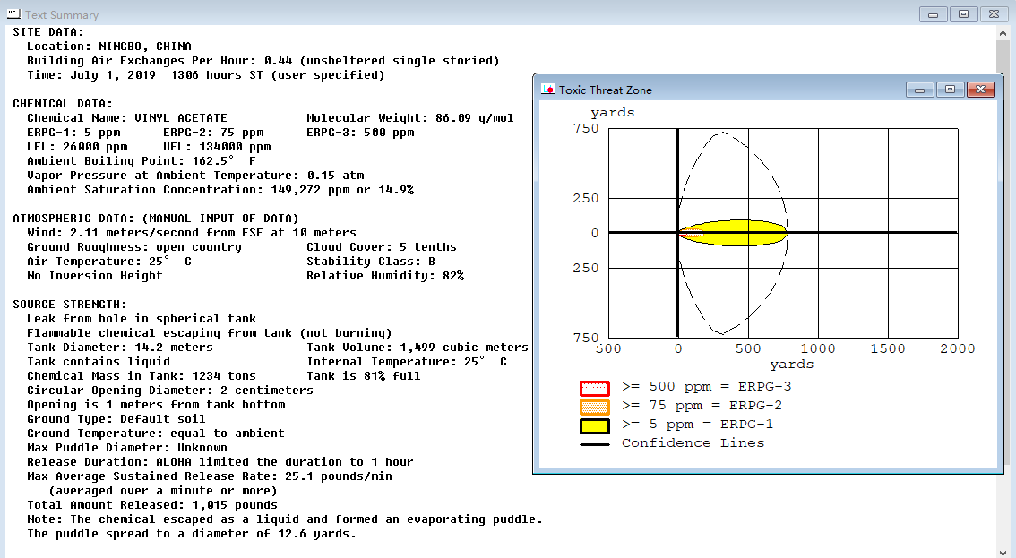Click 'Tank Volume: 1,499 cubic meters' text
The width and height of the screenshot is (1016, 558).
418,347
